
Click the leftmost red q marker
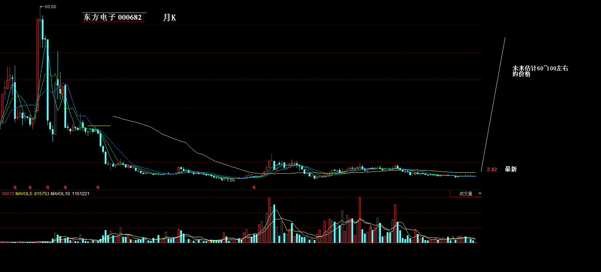[15, 187]
